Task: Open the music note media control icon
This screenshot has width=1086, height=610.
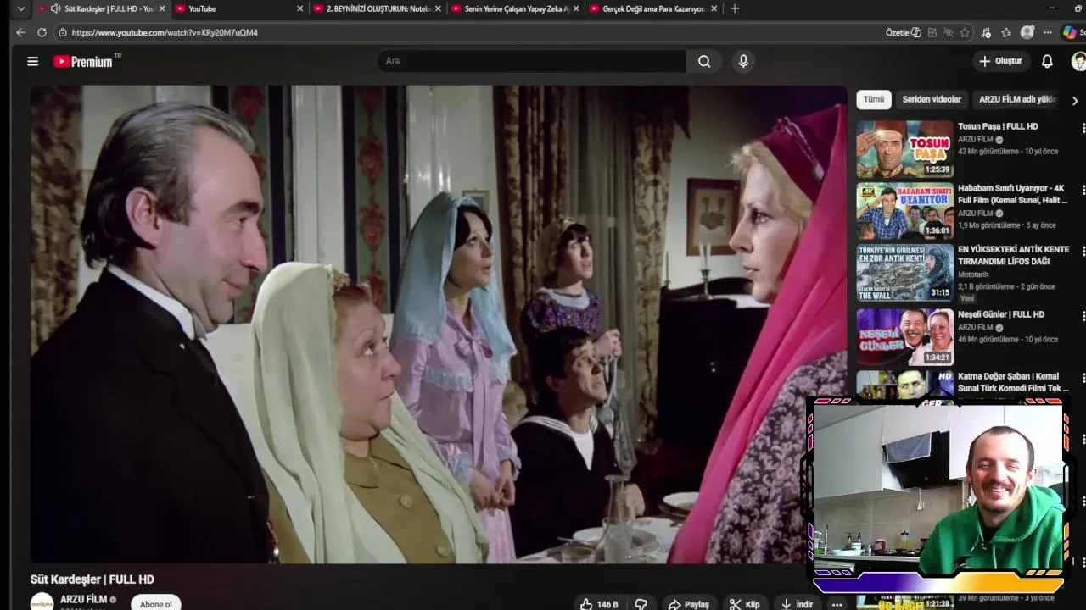Action: [985, 32]
